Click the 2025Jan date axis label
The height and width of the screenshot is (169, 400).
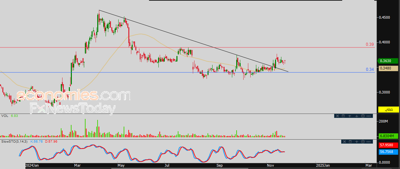tap(322, 165)
